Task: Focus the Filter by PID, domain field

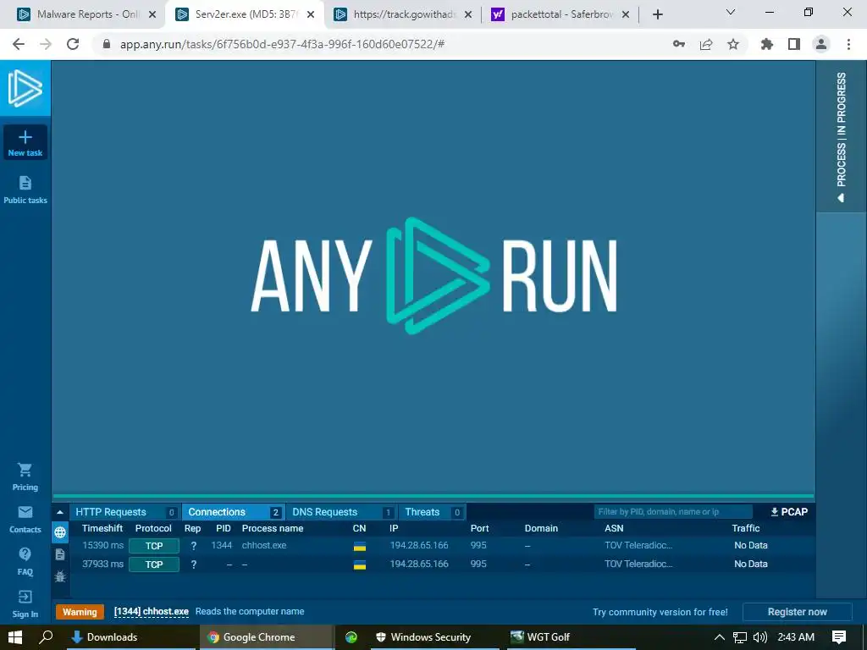Action: [x=673, y=512]
